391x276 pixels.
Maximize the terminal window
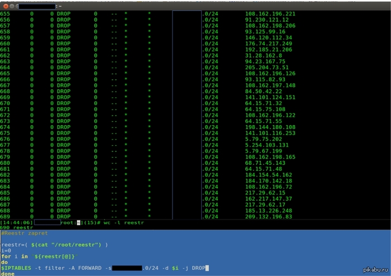(17, 6)
